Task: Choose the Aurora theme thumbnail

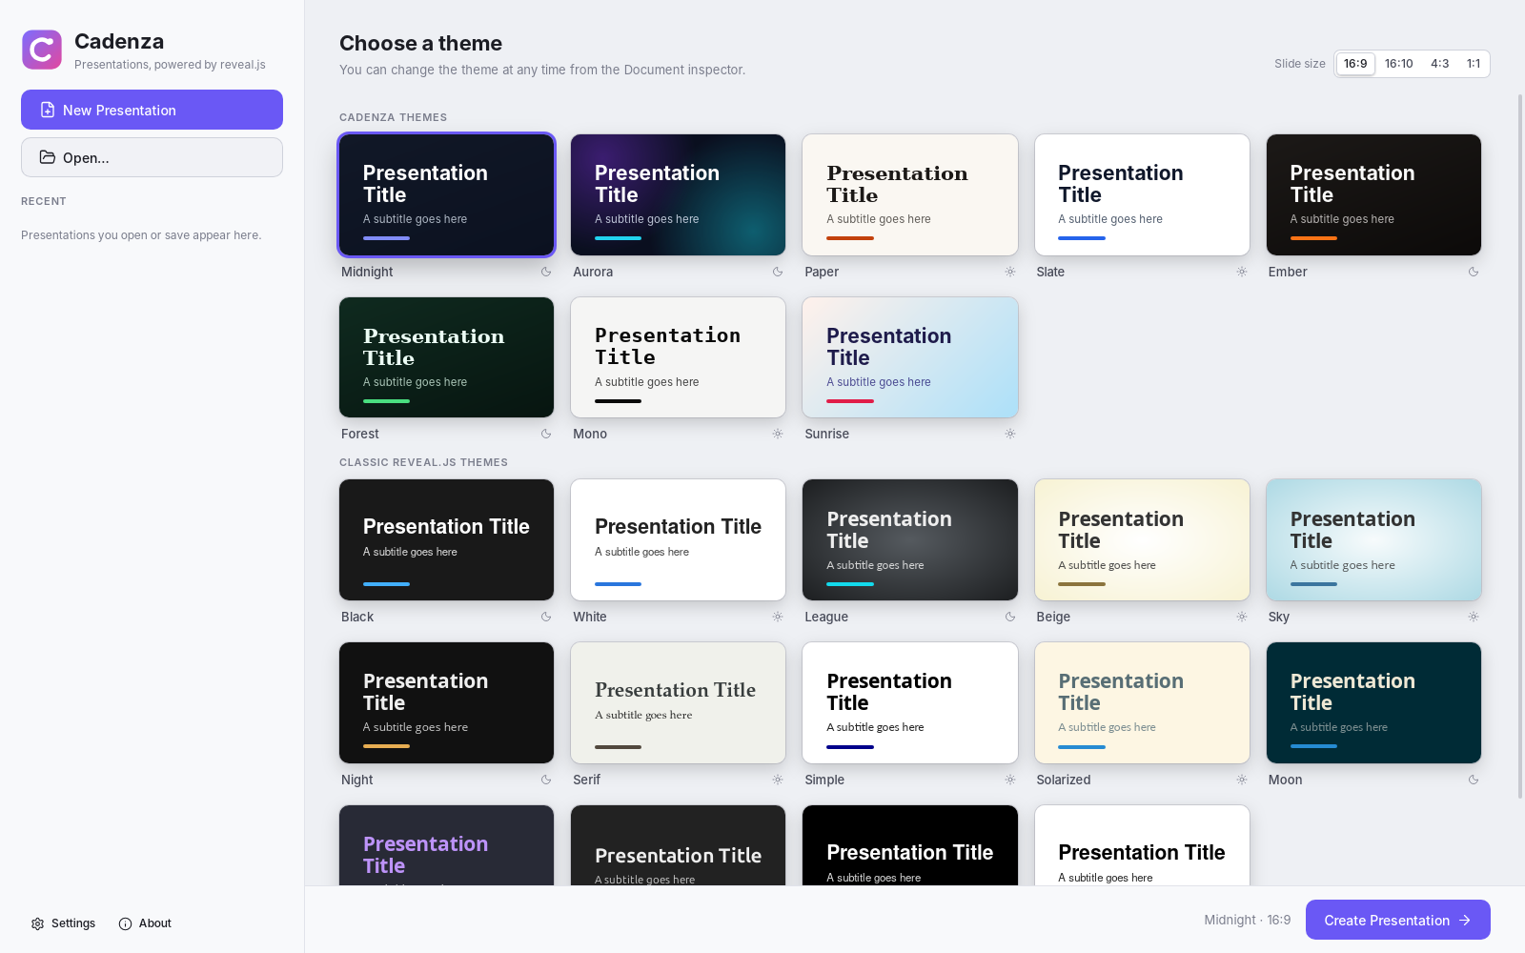Action: [x=678, y=194]
